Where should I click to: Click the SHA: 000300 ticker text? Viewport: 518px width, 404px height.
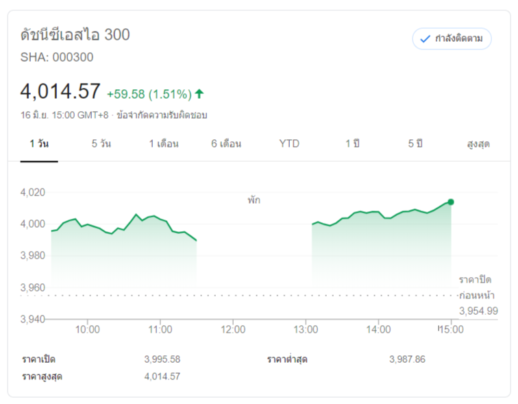coord(57,57)
